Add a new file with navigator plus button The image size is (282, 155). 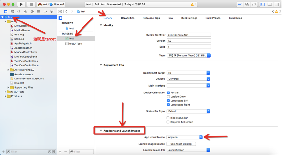(x=3, y=152)
